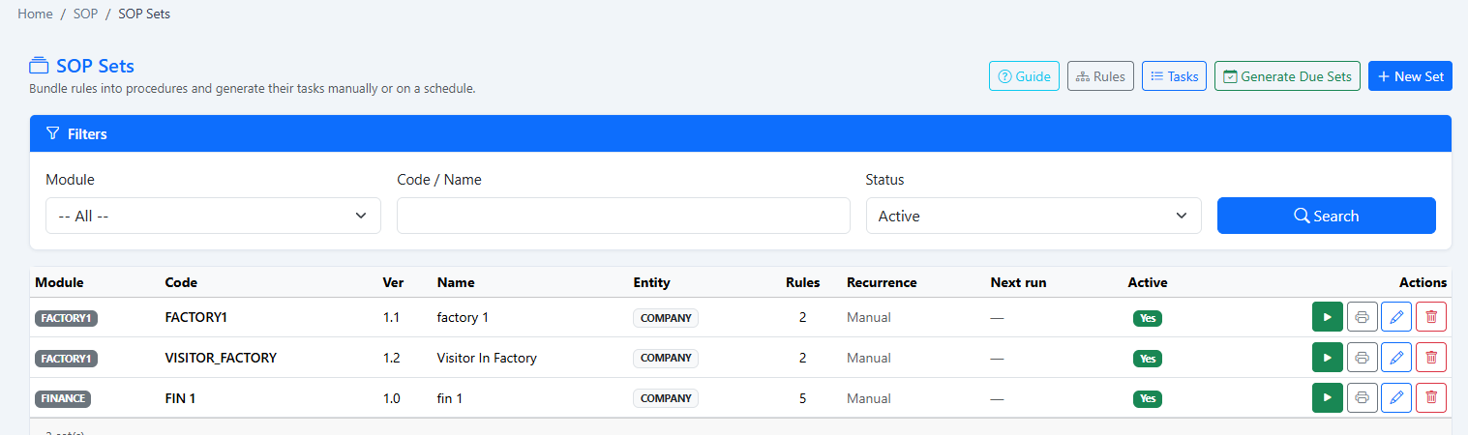This screenshot has width=1468, height=435.
Task: Expand the Status dropdown showing Active
Action: 1034,216
